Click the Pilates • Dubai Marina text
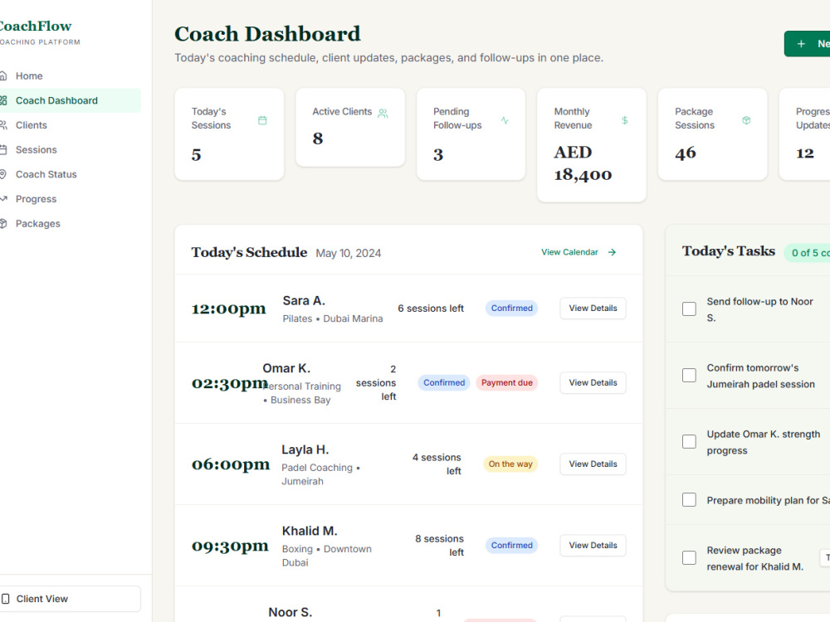The width and height of the screenshot is (830, 622). point(333,319)
